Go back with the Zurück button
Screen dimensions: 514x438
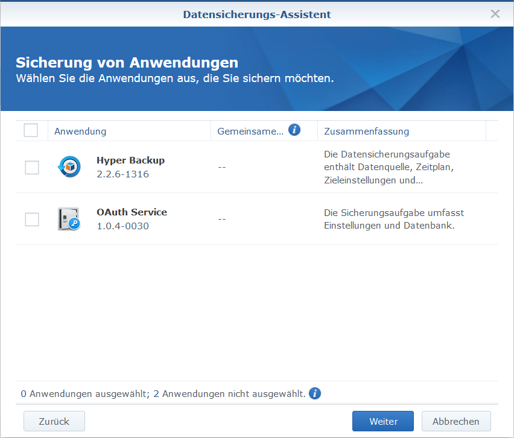(54, 421)
